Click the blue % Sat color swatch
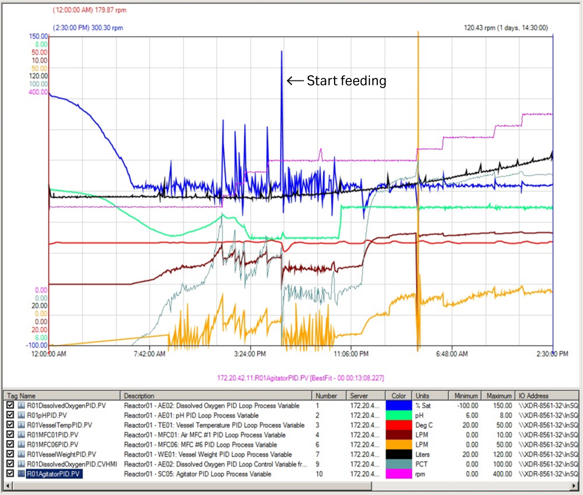583x495 pixels. tap(399, 406)
